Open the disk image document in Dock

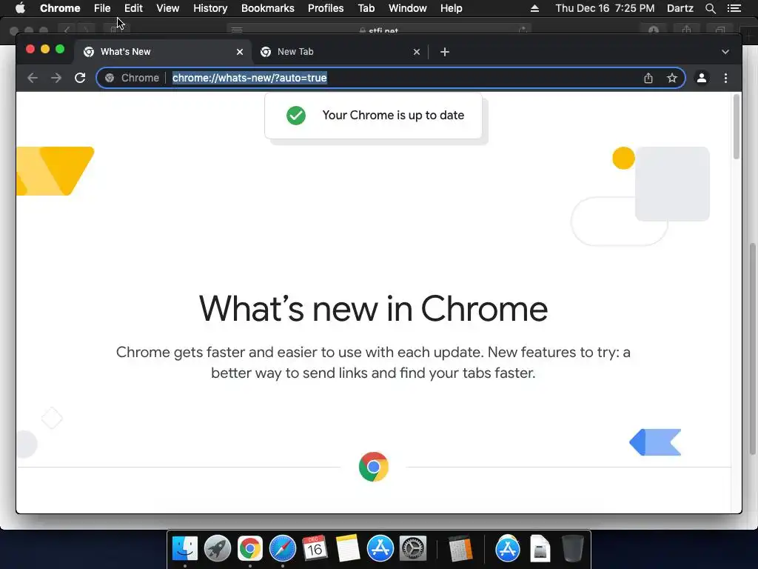tap(540, 549)
